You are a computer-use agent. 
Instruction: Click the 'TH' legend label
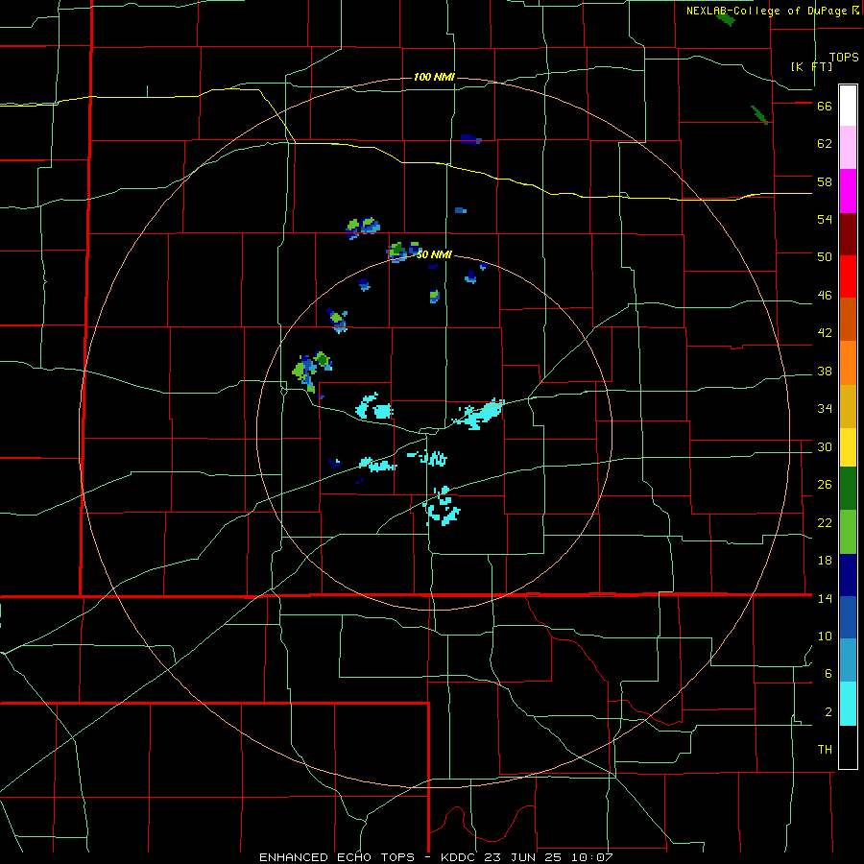coord(825,750)
